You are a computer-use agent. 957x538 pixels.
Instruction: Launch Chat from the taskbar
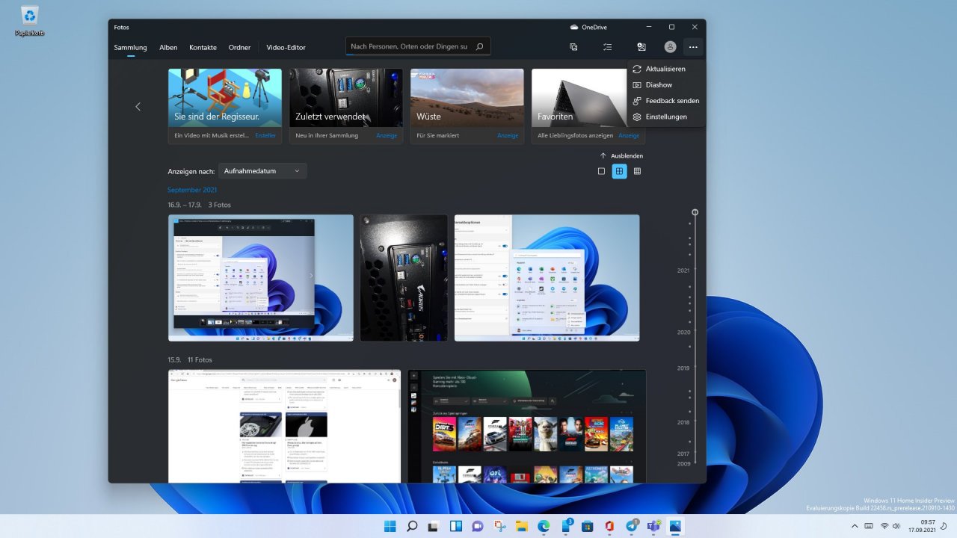(478, 526)
